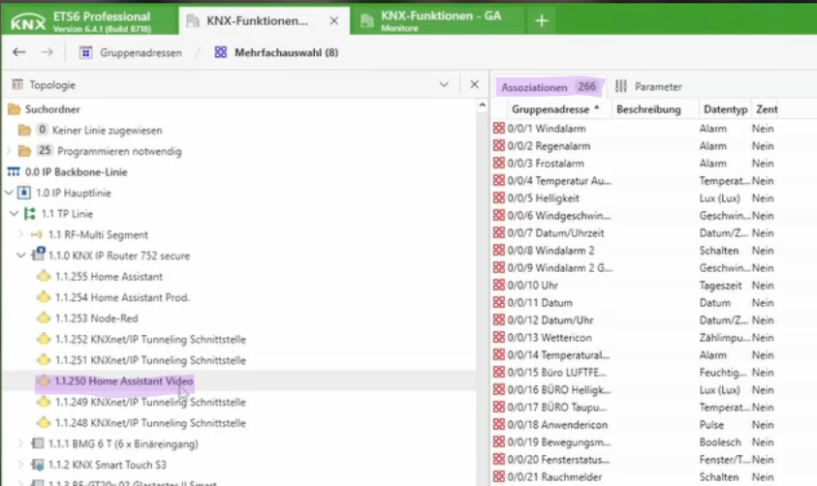
Task: Open the Assoziationen 266 tab
Action: (549, 87)
